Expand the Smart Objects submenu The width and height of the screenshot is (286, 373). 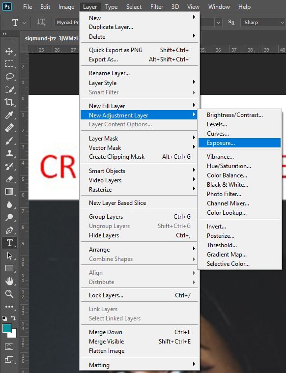click(x=140, y=171)
